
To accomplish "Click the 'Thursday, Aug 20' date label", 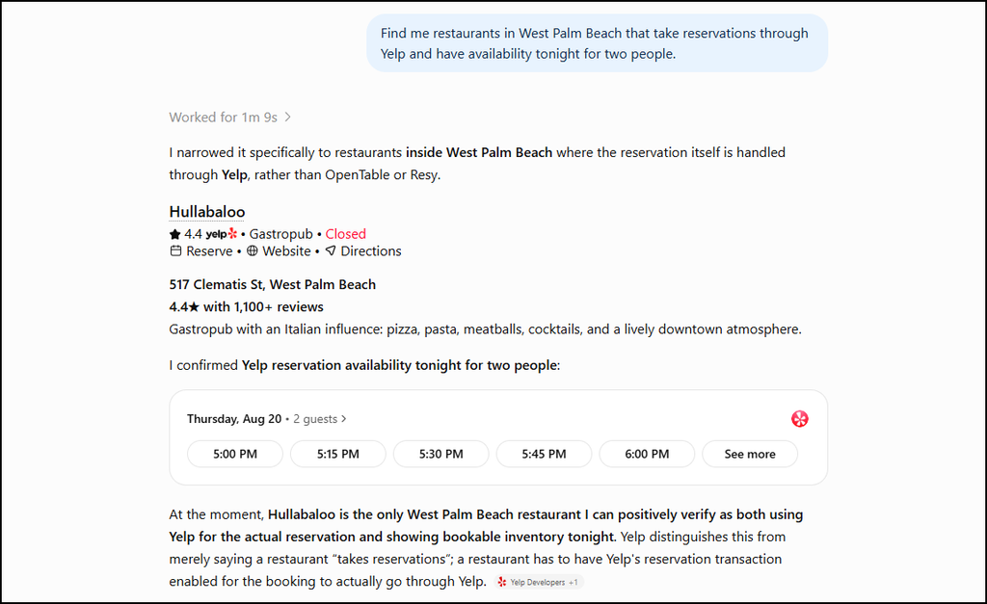I will (234, 419).
